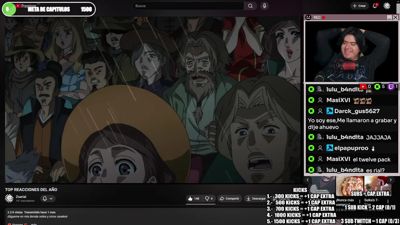The width and height of the screenshot is (400, 225).
Task: Click the REC face icon
Action: tap(308, 17)
